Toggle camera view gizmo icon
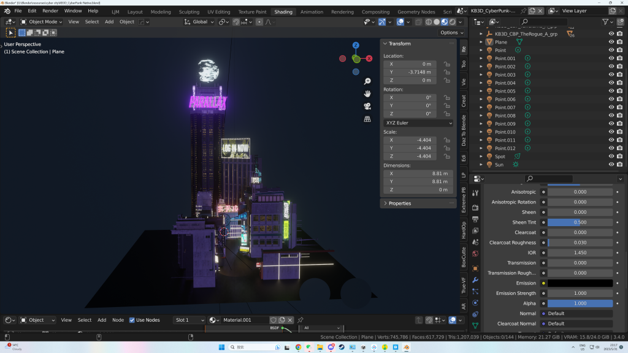 tap(367, 107)
